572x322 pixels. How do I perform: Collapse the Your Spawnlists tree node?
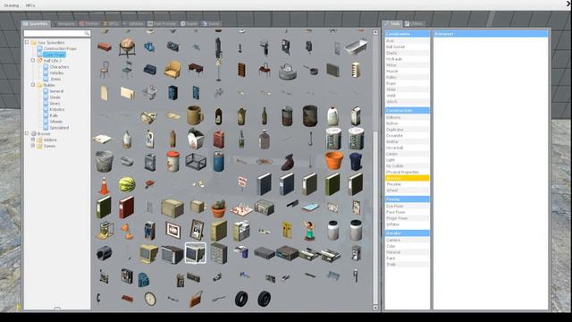tap(27, 42)
